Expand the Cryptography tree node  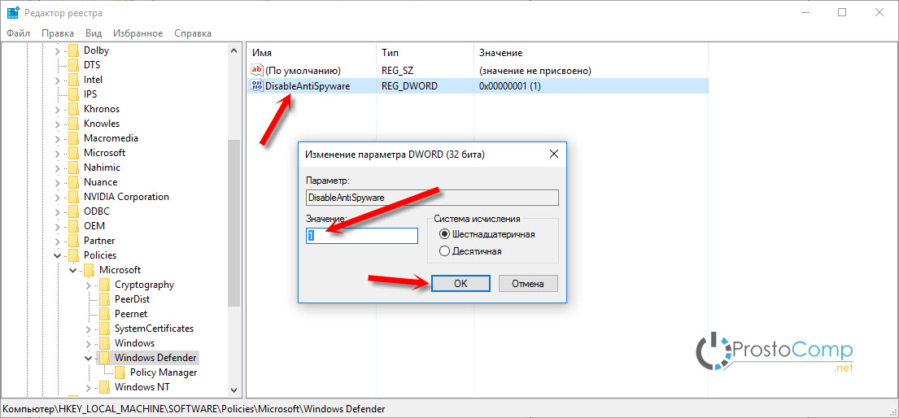[88, 285]
